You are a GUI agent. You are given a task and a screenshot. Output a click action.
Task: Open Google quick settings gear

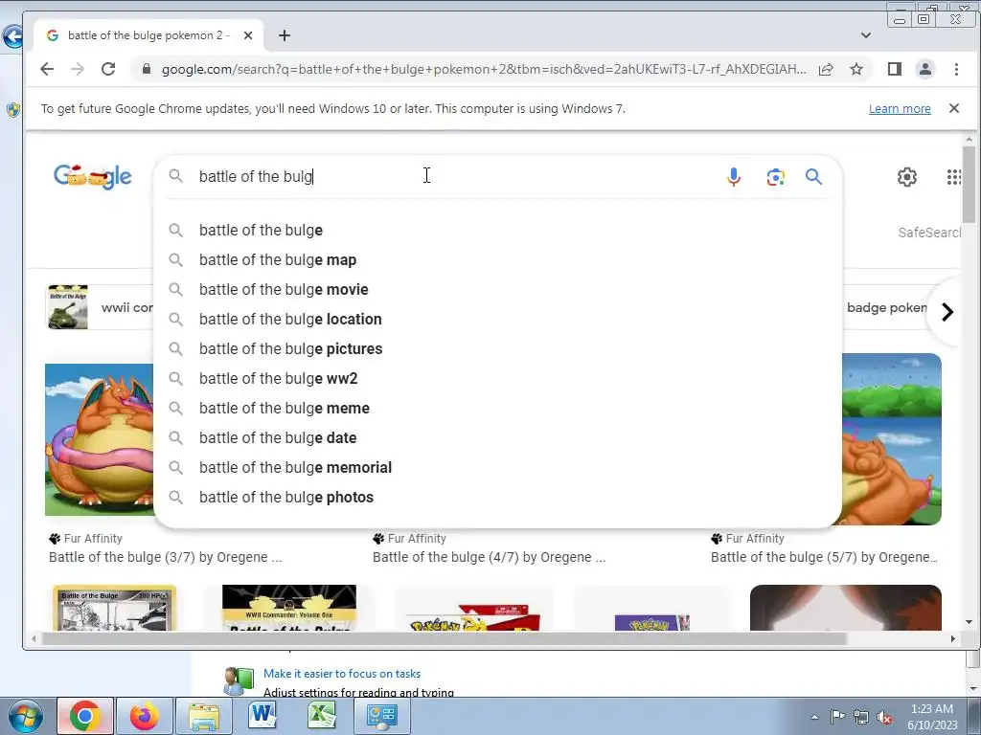click(906, 177)
